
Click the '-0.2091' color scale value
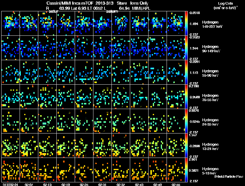pos(194,62)
